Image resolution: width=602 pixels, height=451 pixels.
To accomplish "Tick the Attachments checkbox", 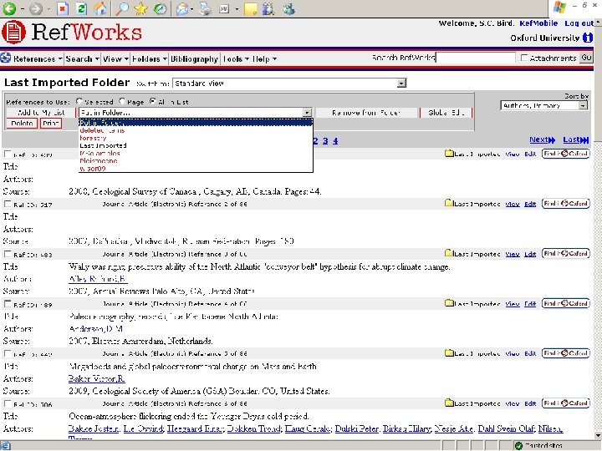I will tap(524, 58).
